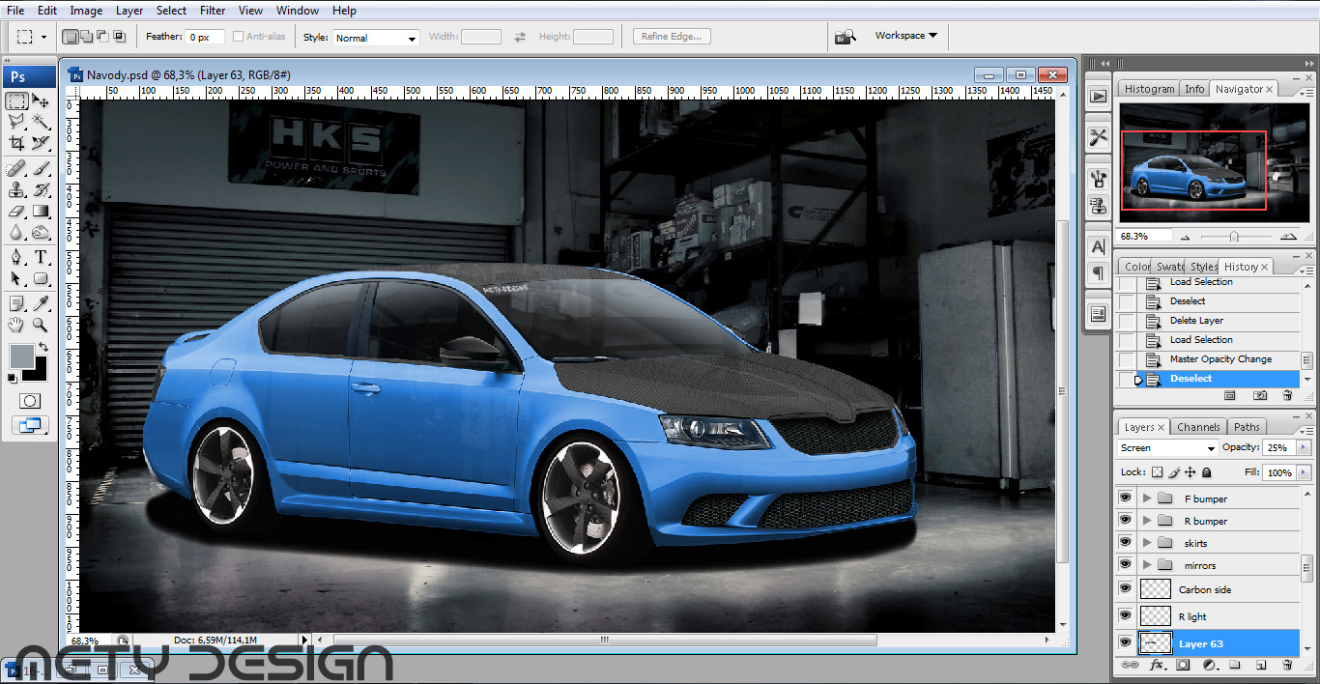Select the Eraser tool
Screen dimensions: 1320x684
point(16,211)
